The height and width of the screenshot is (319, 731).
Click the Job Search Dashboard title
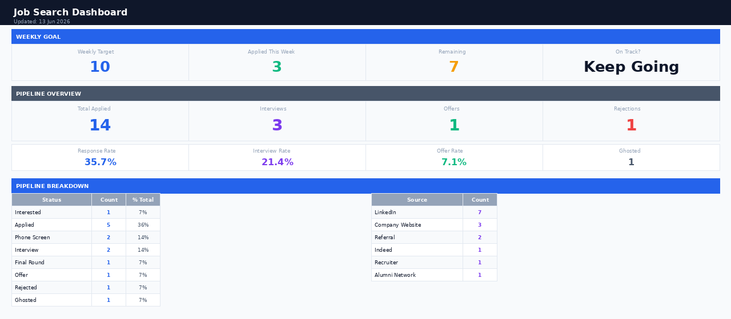click(70, 13)
